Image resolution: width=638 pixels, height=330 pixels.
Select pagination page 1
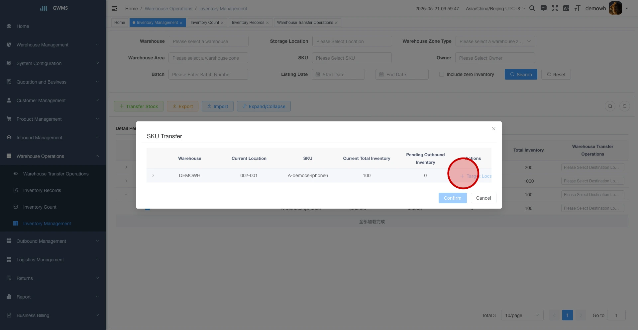click(568, 315)
